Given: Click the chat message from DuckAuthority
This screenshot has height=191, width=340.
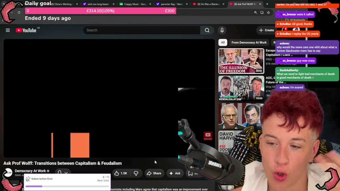Looking at the screenshot, I should (x=307, y=74).
